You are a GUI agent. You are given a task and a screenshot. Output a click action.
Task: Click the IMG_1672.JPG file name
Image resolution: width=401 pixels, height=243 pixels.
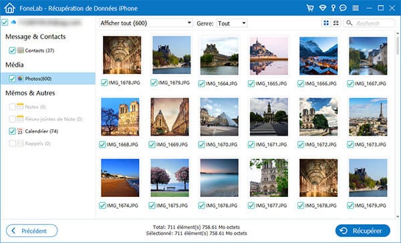click(320, 145)
